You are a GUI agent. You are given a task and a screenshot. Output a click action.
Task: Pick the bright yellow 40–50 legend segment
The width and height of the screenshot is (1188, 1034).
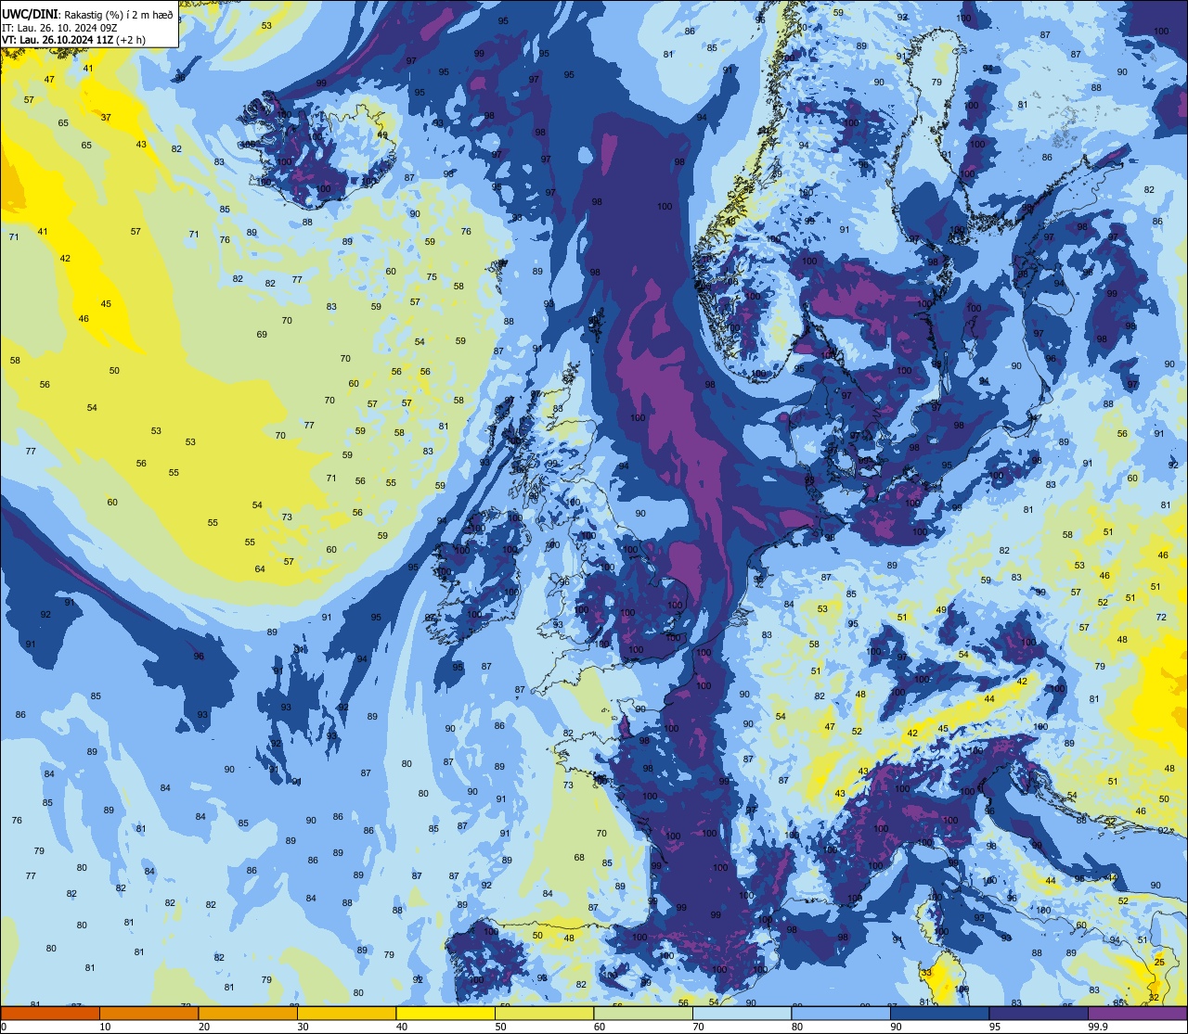pyautogui.click(x=445, y=1013)
